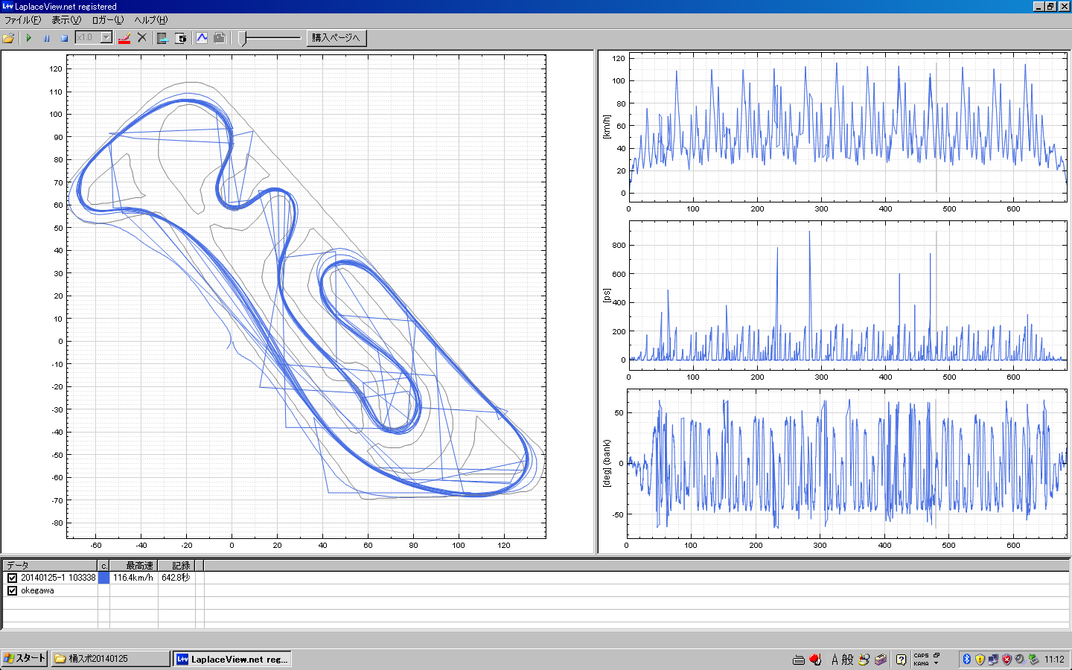Viewport: 1072px width, 670px height.
Task: Click the toolbar playback position slider handle
Action: [x=243, y=38]
